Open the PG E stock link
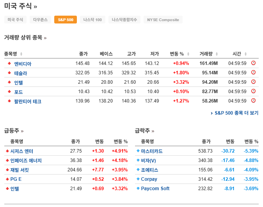The image size is (263, 207). point(16,179)
